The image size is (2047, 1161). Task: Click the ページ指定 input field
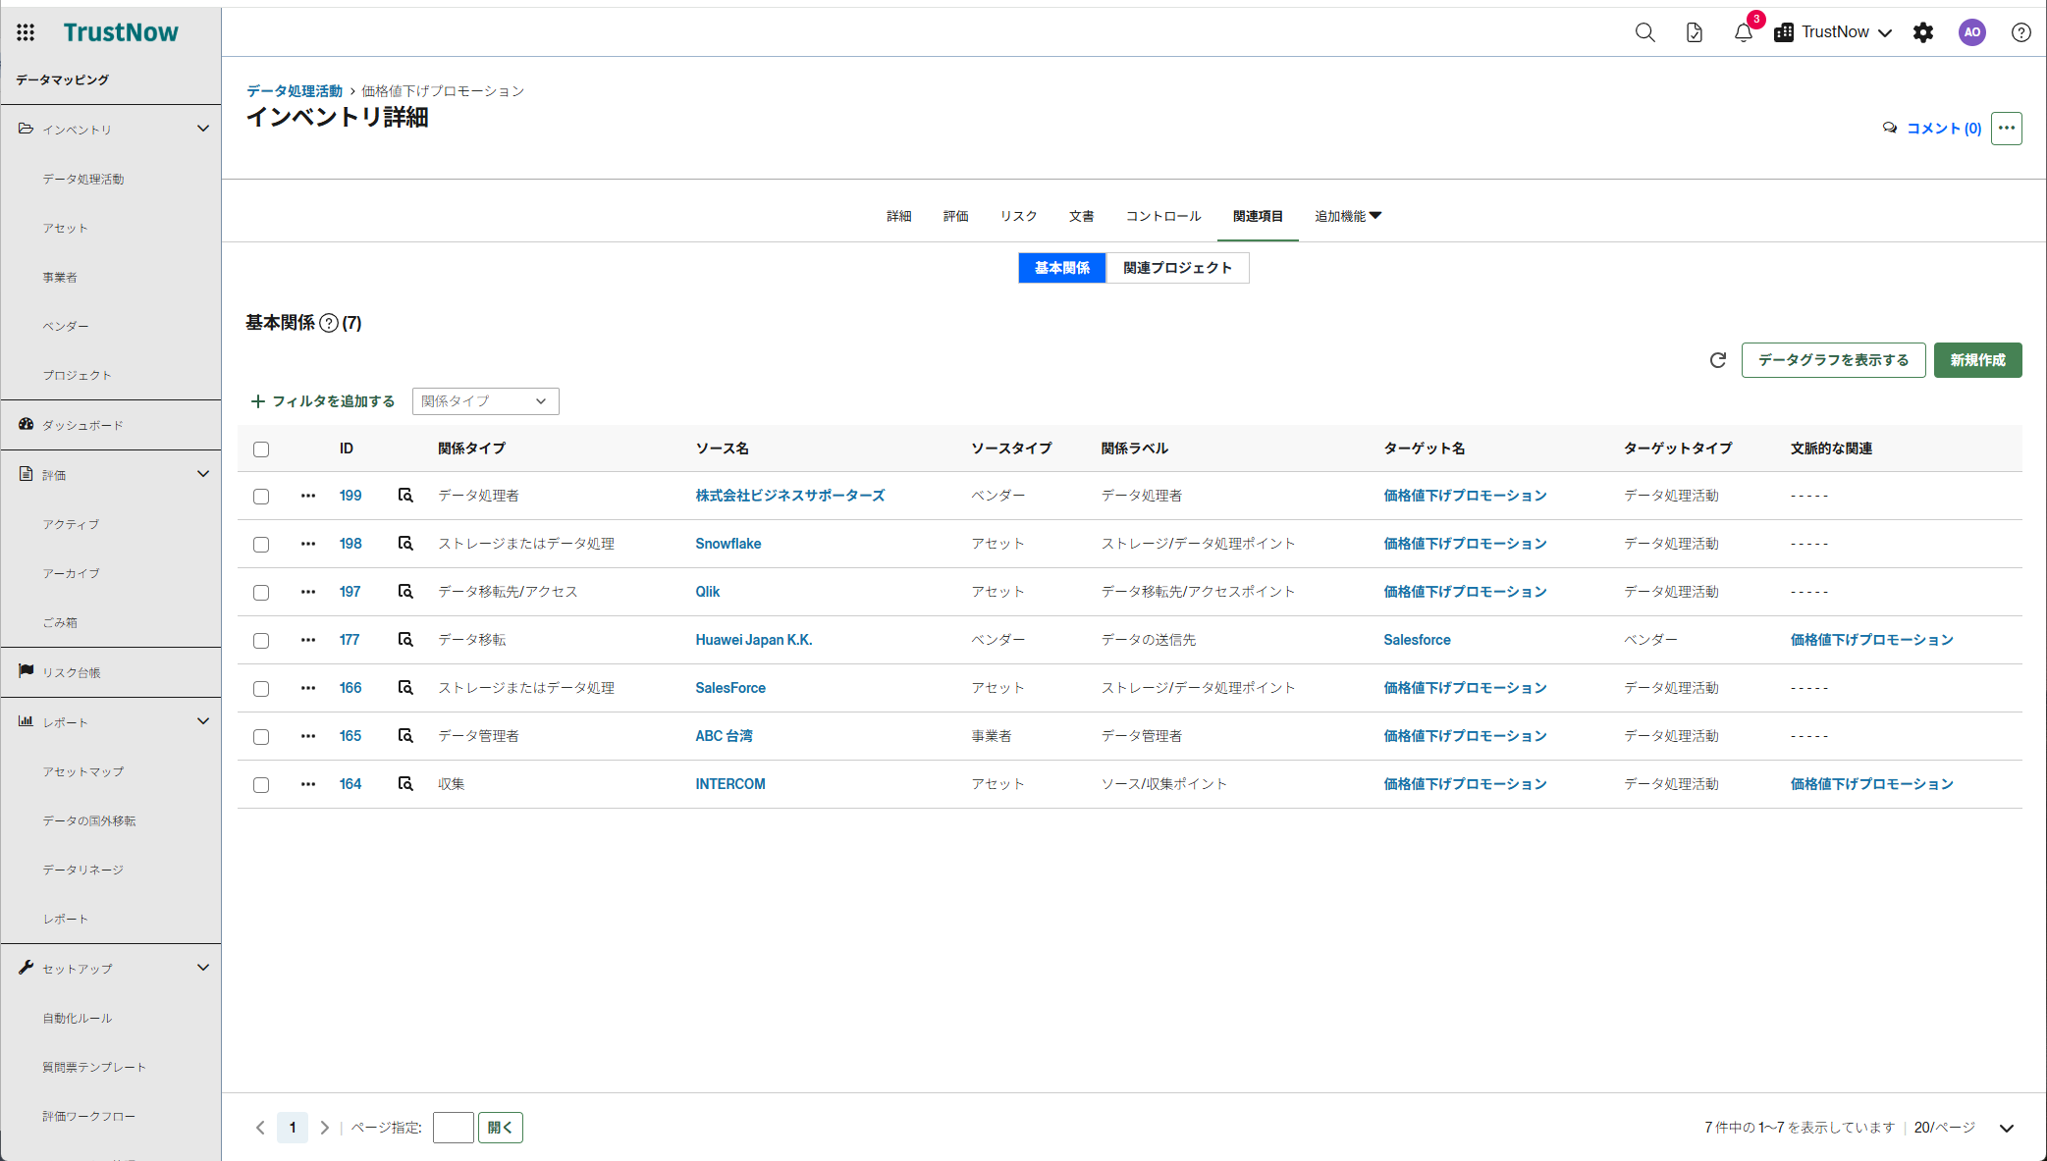pyautogui.click(x=454, y=1128)
